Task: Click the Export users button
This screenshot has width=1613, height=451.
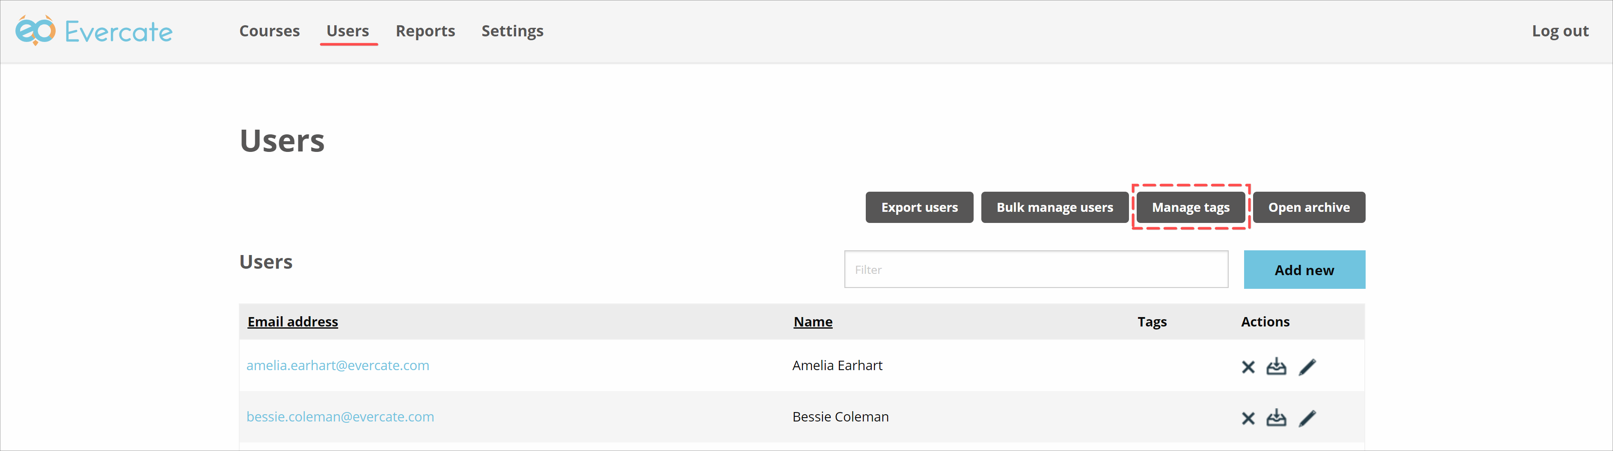Action: tap(918, 208)
